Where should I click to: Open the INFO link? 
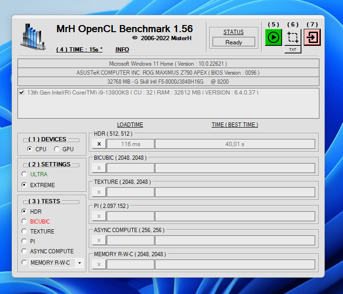(122, 50)
